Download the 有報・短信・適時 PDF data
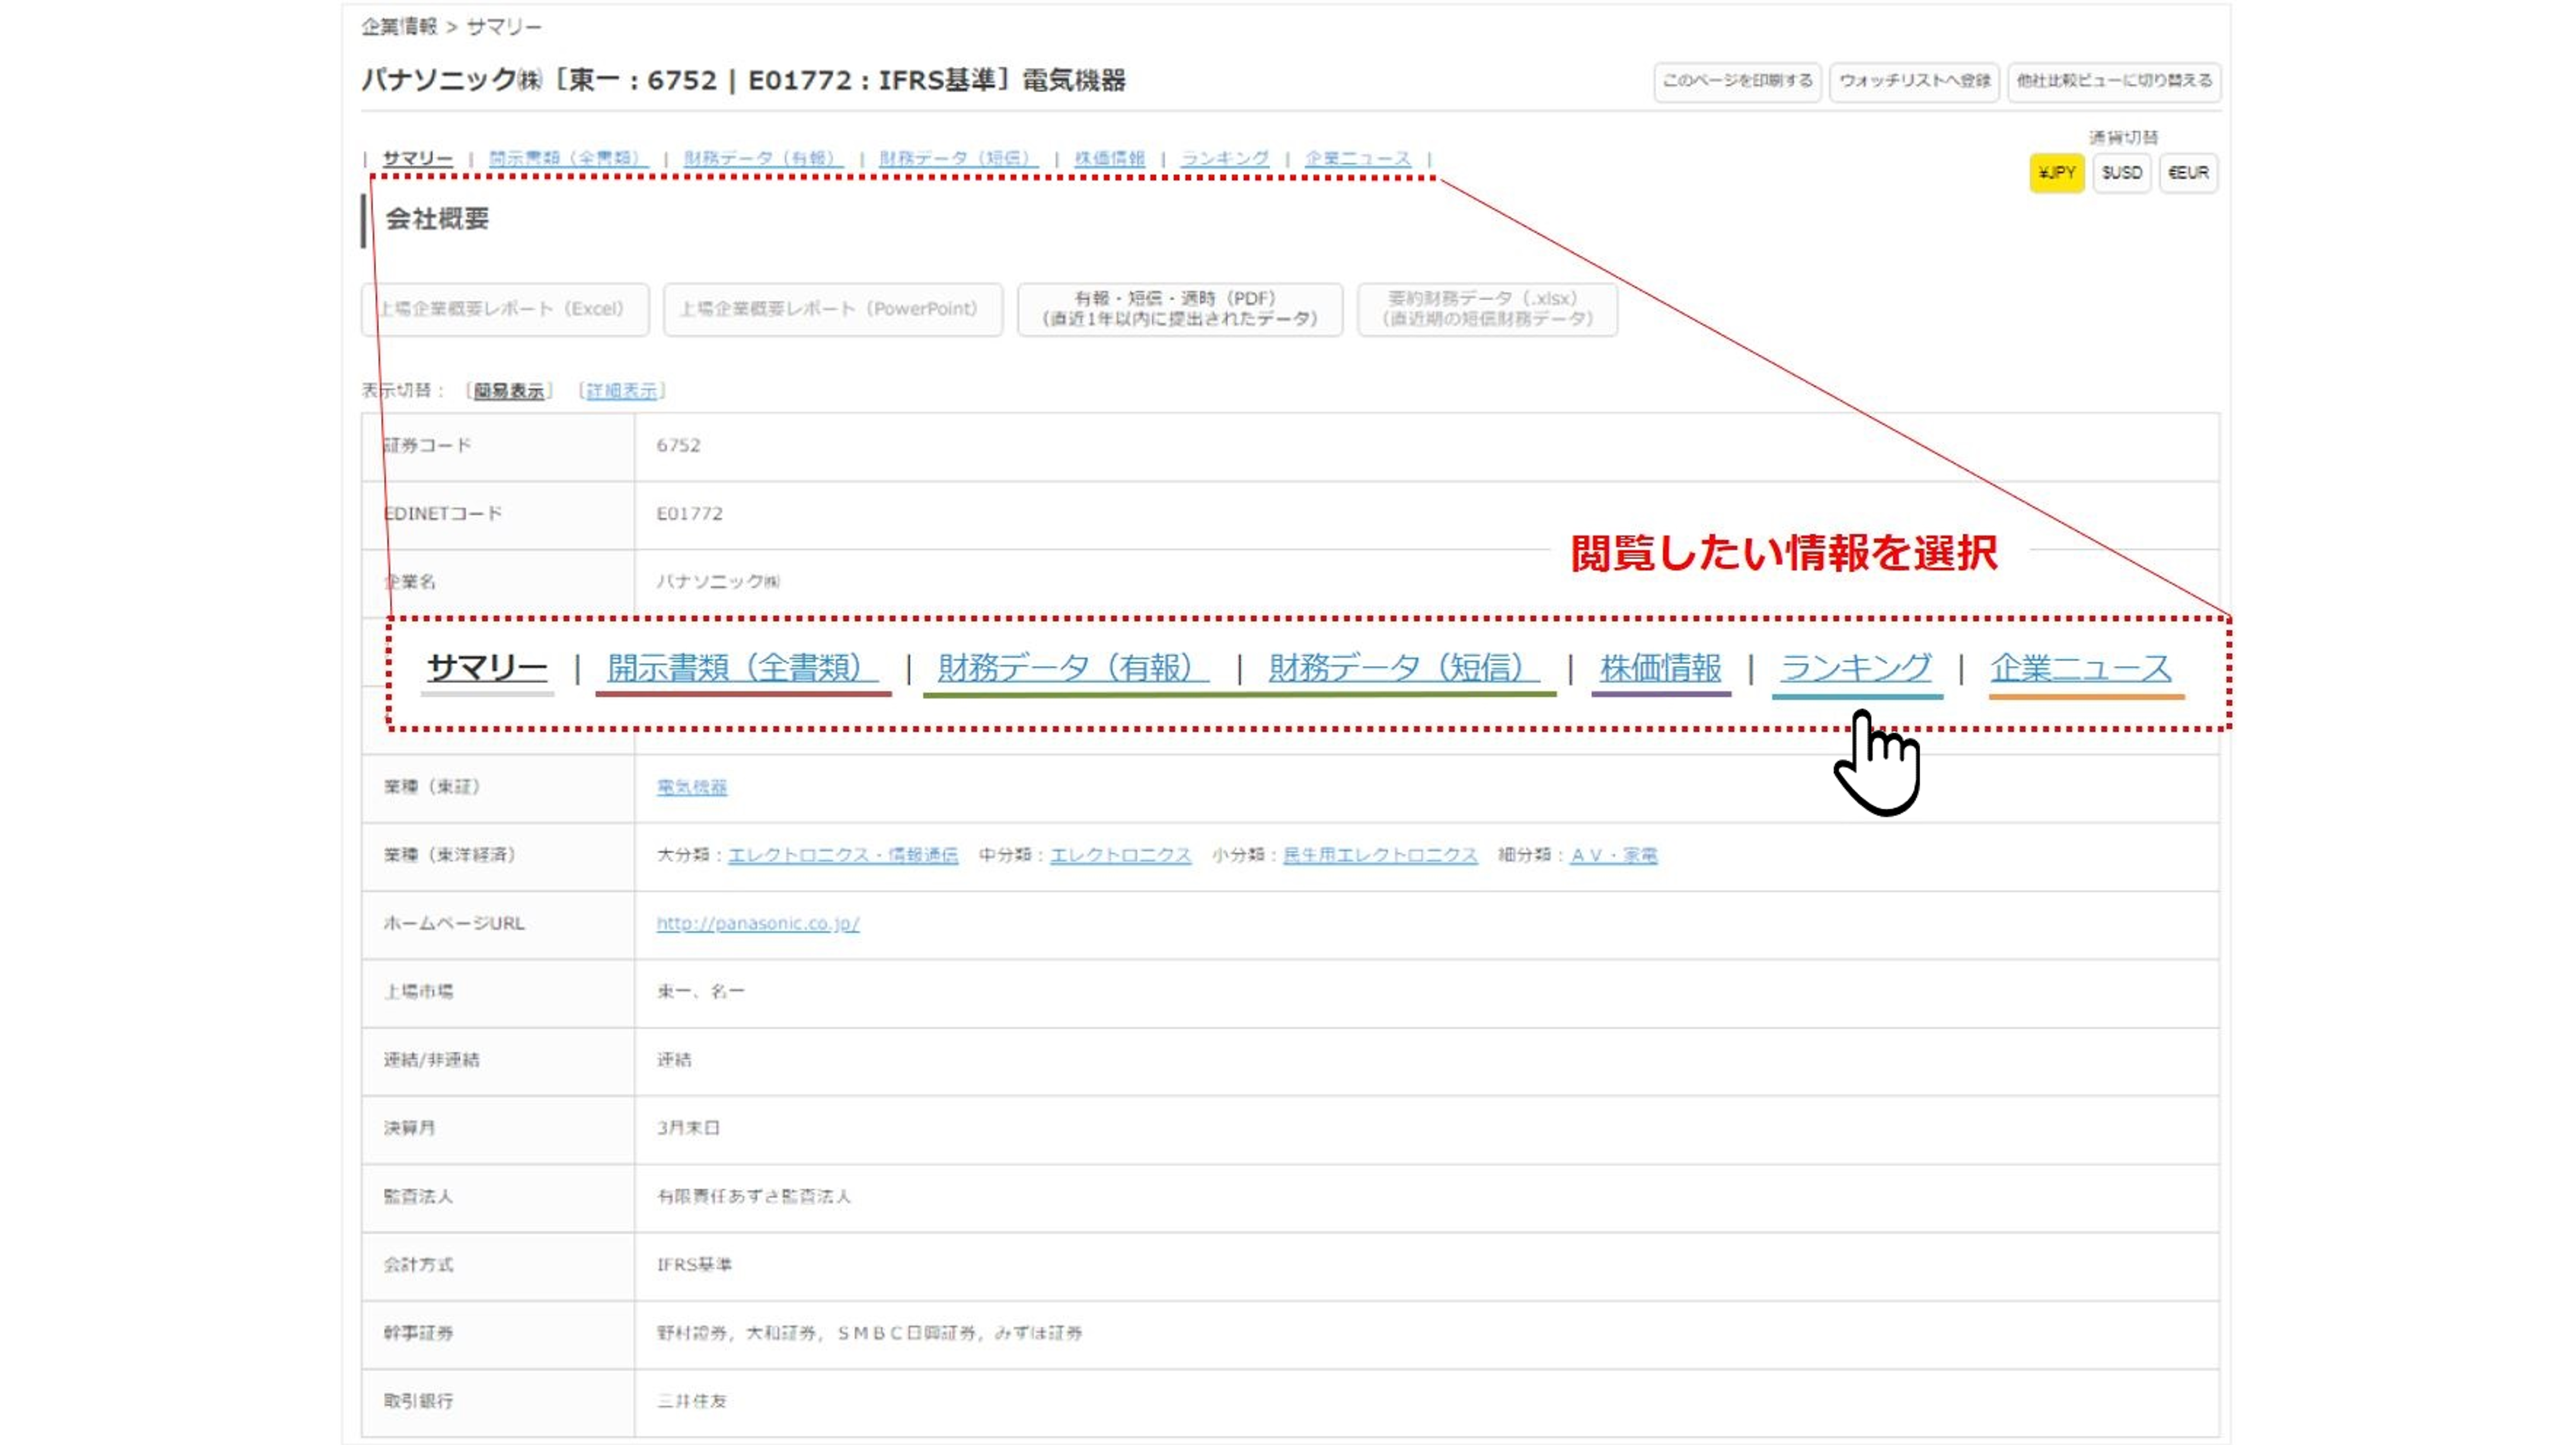The image size is (2576, 1445). (x=1179, y=309)
